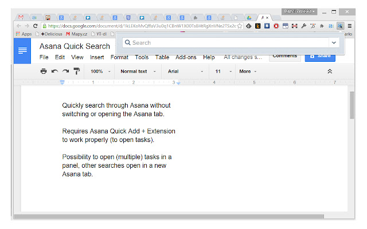Screen dimensions: 367x229
Task: Click the black diamond extension icon
Action: click(x=248, y=26)
